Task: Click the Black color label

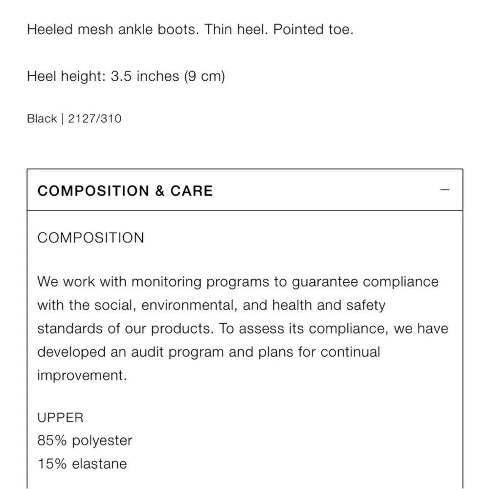Action: tap(42, 118)
